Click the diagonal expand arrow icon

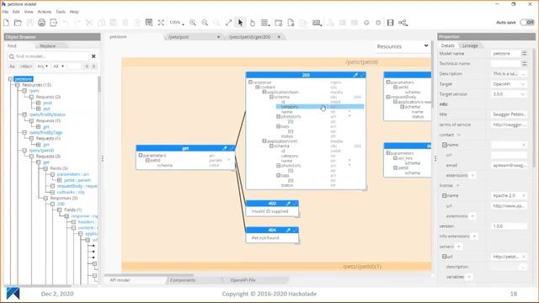click(x=228, y=23)
